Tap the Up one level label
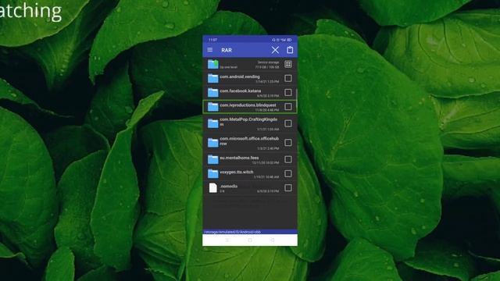This screenshot has width=500, height=281. click(229, 67)
